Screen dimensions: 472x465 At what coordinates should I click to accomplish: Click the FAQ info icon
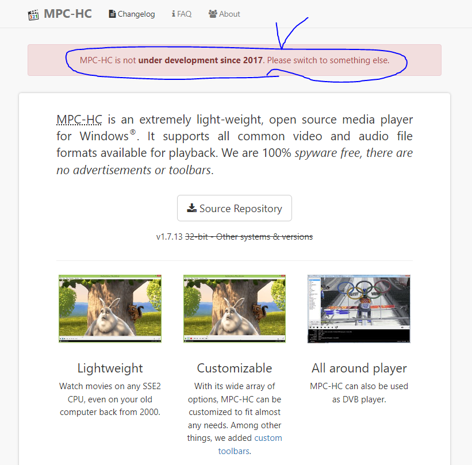(x=174, y=14)
